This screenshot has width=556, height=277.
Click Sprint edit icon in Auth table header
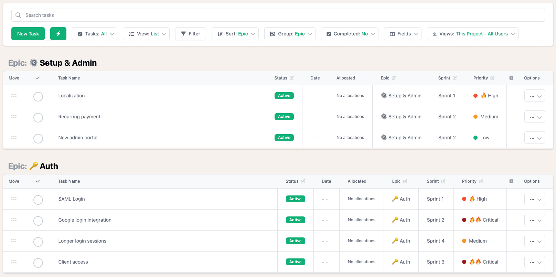pyautogui.click(x=443, y=181)
